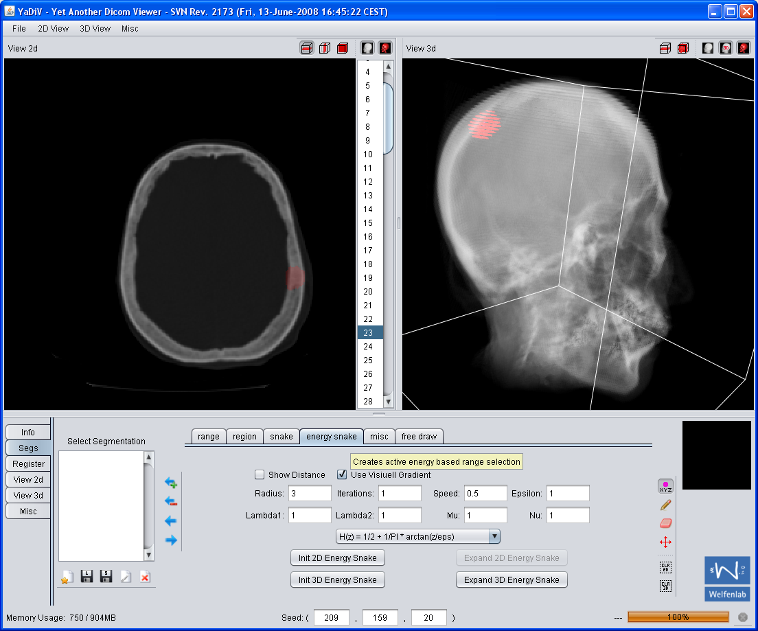Click the Radius input field
The width and height of the screenshot is (758, 631).
point(310,494)
